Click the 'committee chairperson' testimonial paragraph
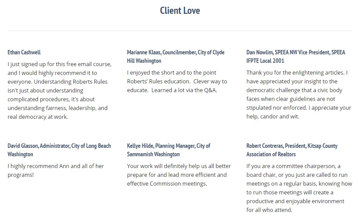This screenshot has width=358, height=218. 299,188
